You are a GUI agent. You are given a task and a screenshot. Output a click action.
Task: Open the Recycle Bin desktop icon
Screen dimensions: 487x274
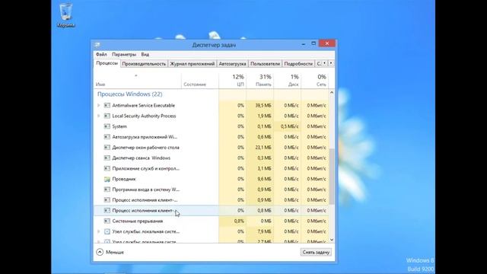(x=66, y=15)
